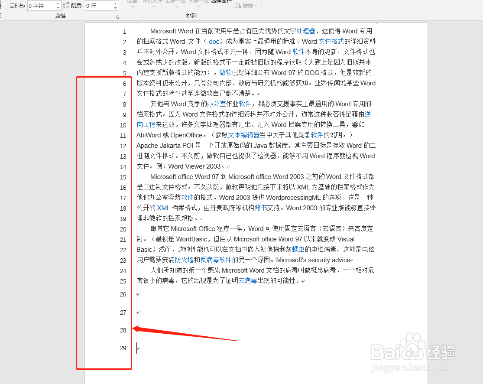The width and height of the screenshot is (483, 384).
Task: Click the 旋转 rotate icon
Action: coord(238,6)
